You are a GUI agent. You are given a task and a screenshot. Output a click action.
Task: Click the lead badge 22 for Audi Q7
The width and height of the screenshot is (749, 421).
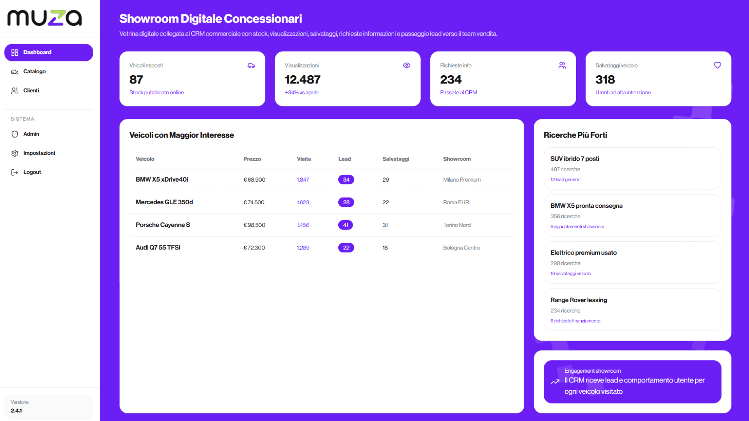click(x=346, y=248)
